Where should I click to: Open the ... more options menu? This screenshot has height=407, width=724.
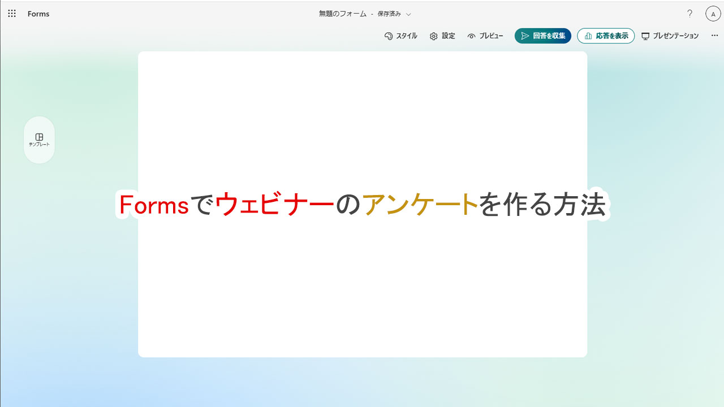714,35
